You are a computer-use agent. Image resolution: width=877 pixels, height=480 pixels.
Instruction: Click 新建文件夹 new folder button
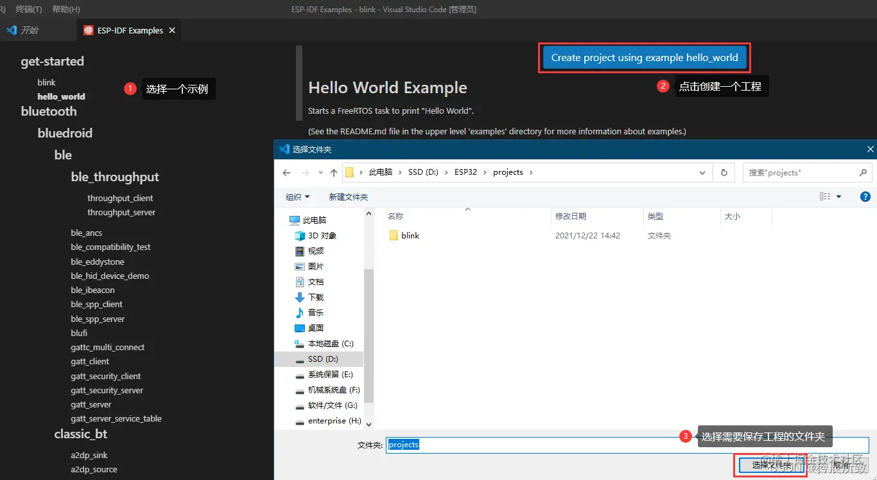click(349, 197)
